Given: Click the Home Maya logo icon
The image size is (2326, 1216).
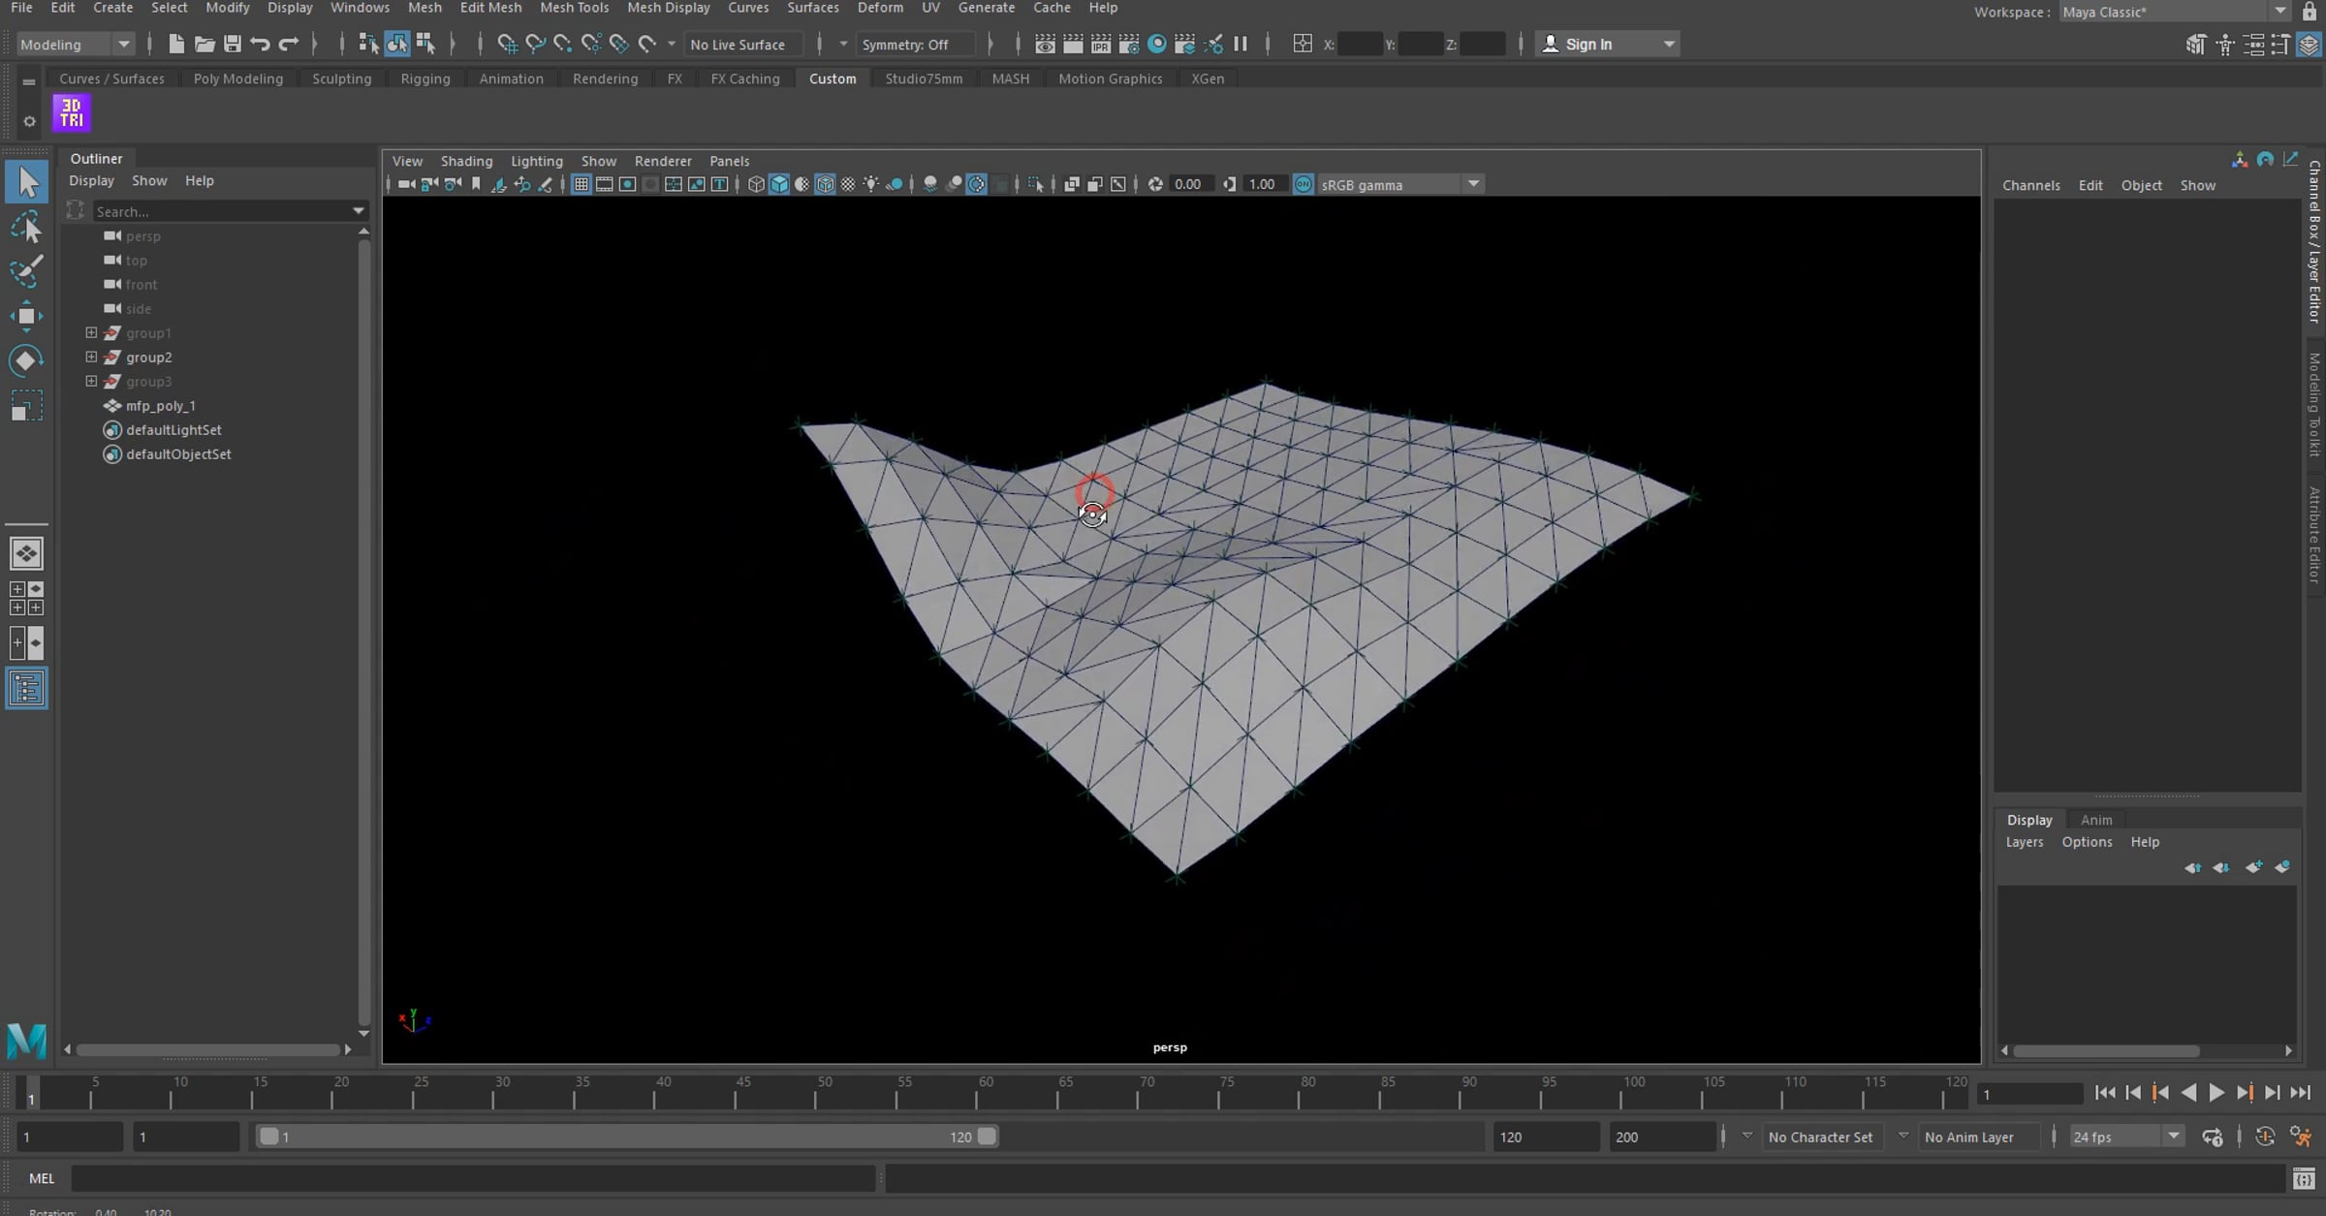Looking at the screenshot, I should [26, 1041].
